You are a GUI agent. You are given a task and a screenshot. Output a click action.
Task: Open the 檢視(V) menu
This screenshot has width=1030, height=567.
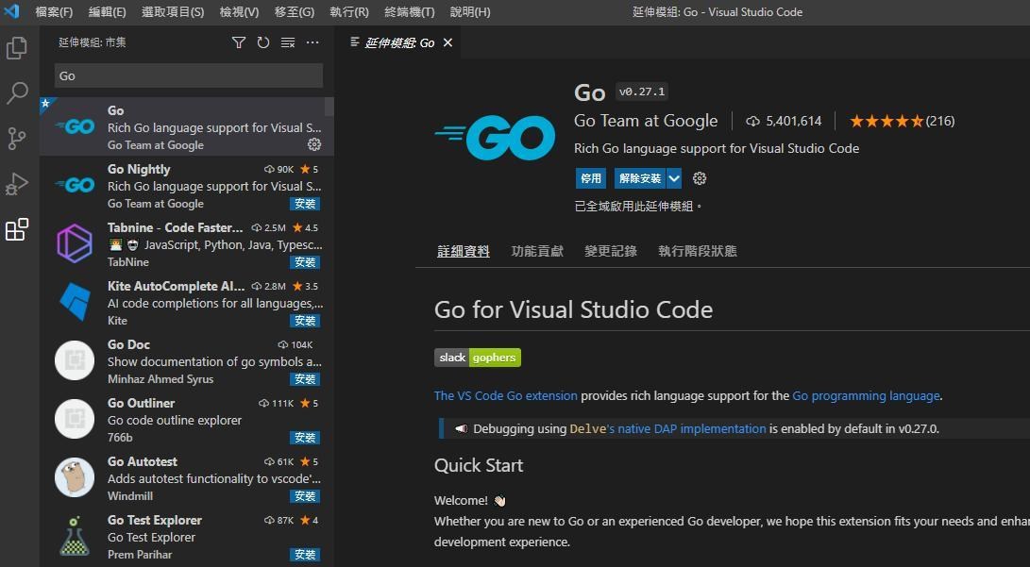click(239, 12)
